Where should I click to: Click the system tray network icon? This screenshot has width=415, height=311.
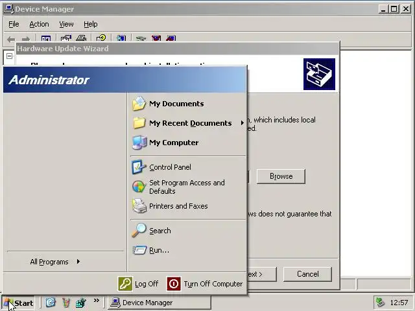coord(380,303)
